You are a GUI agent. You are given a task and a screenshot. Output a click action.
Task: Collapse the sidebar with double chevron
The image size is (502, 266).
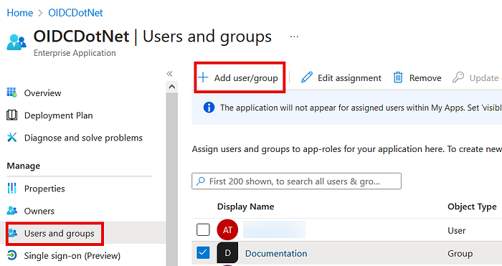click(169, 74)
